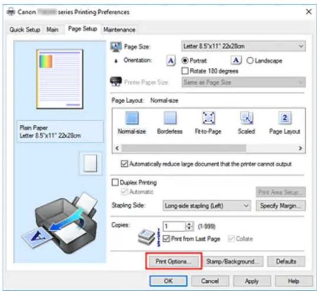Confirm settings with OK
This screenshot has width=317, height=291.
point(168,281)
